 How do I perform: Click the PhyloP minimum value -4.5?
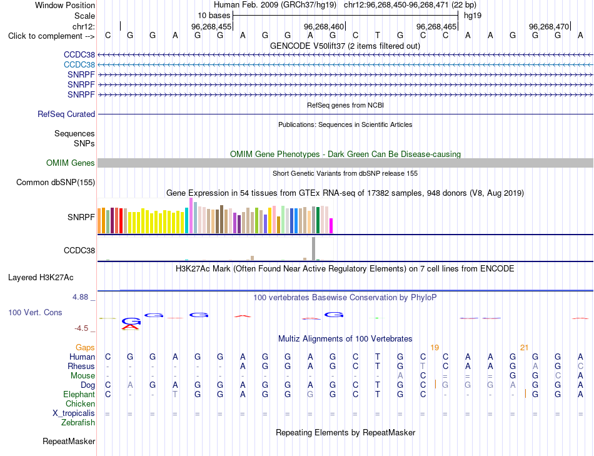coord(81,328)
